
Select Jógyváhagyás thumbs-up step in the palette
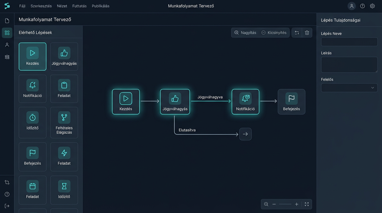click(x=64, y=57)
